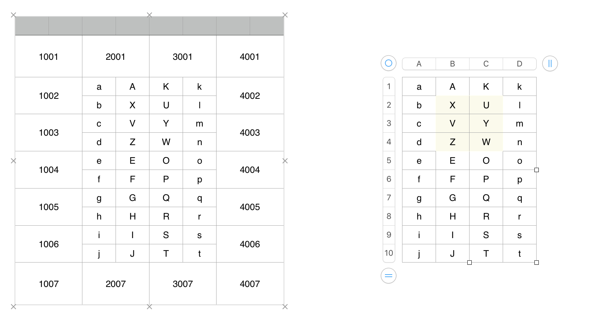Select row 10 header

[x=389, y=253]
